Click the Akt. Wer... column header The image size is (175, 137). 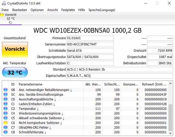93,84
